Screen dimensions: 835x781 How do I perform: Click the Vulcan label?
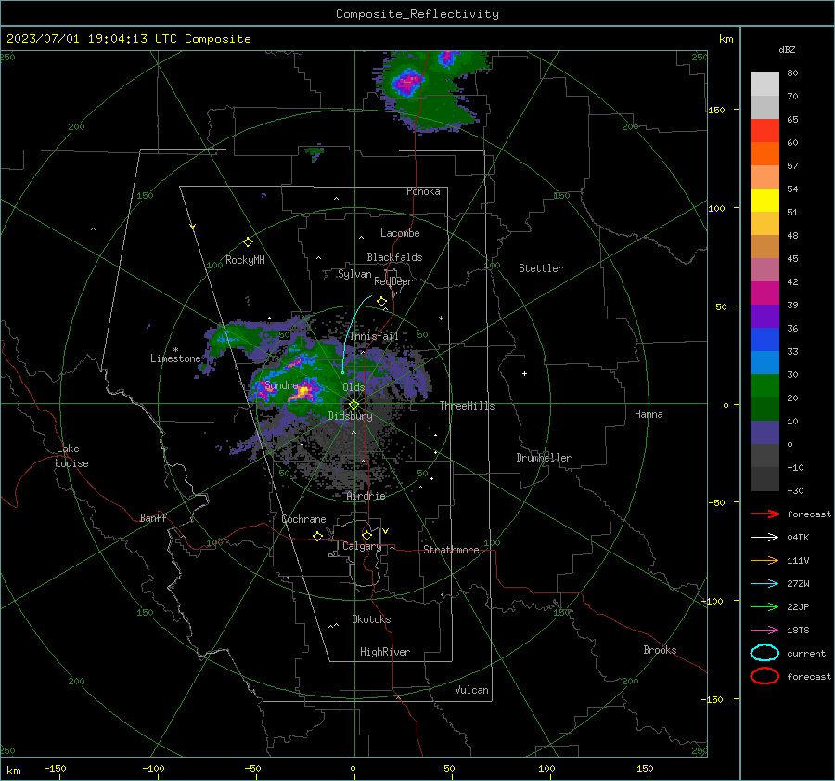click(472, 690)
